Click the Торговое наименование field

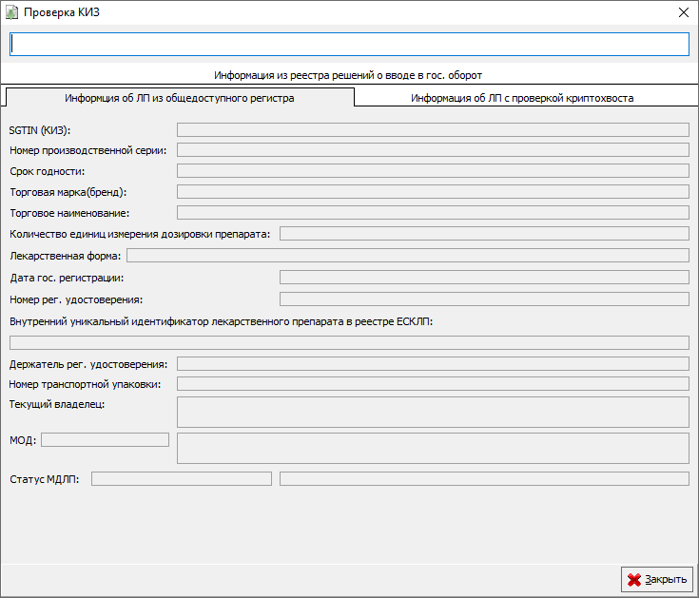[433, 213]
